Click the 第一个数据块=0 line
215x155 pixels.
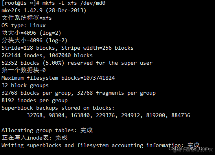pyautogui.click(x=24, y=70)
